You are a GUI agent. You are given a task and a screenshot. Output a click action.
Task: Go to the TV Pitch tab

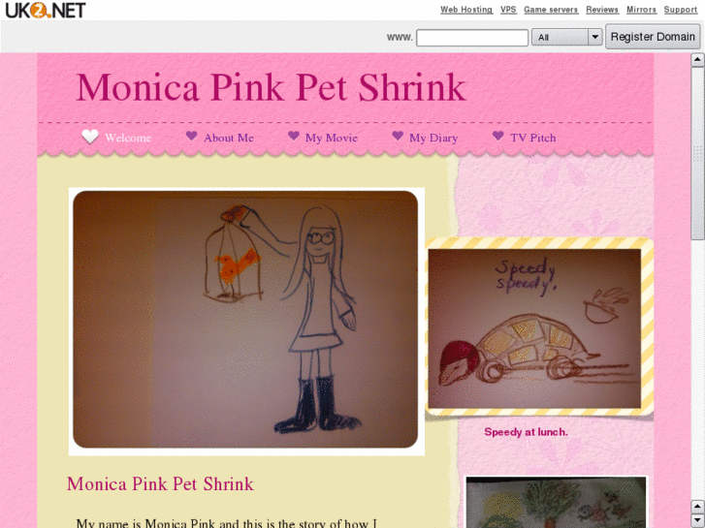[532, 138]
